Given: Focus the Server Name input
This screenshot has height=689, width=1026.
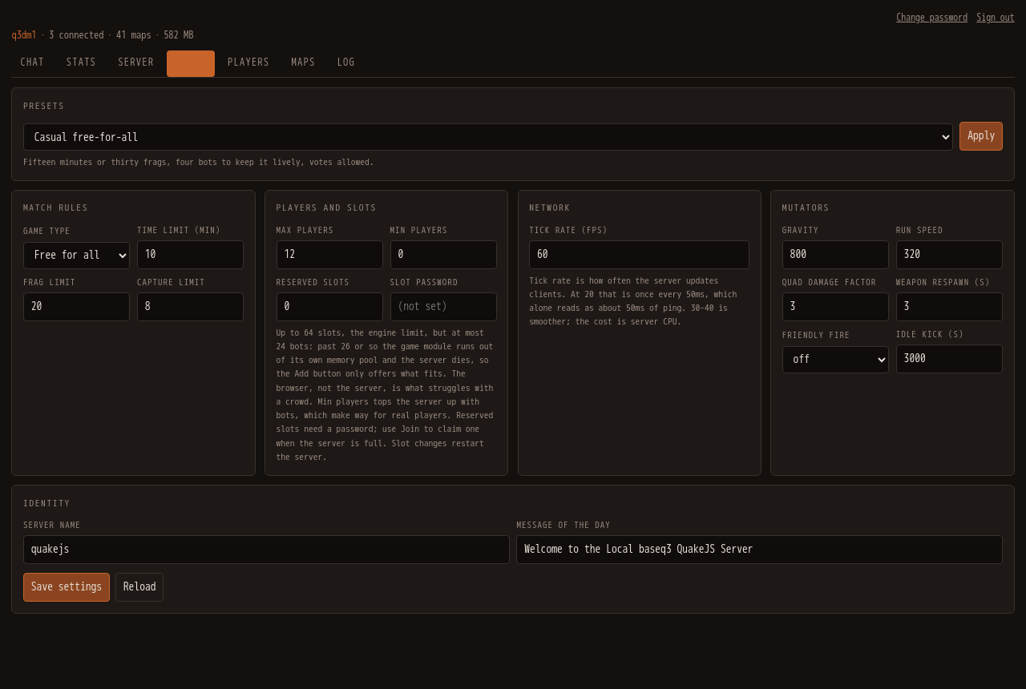Looking at the screenshot, I should 266,550.
